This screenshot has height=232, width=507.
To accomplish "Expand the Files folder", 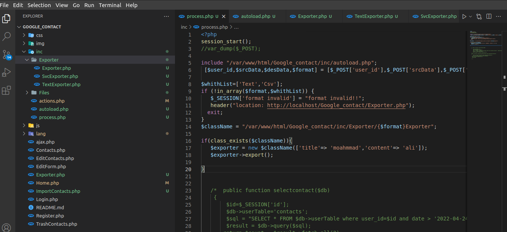I will coord(95,93).
